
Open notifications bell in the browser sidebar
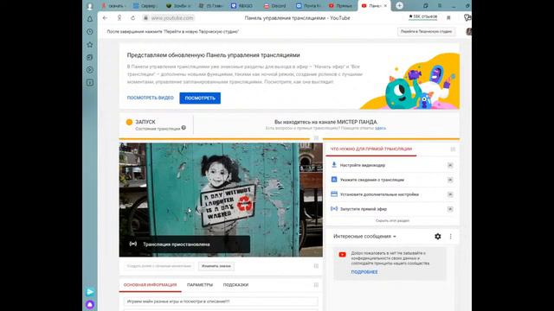[x=90, y=19]
